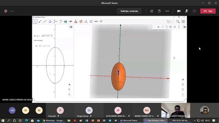Select MARIO SOARES participant tile
Image resolution: width=219 pixels, height=123 pixels.
pos(147,110)
